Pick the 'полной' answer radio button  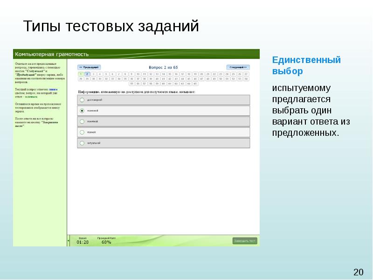[x=82, y=132]
